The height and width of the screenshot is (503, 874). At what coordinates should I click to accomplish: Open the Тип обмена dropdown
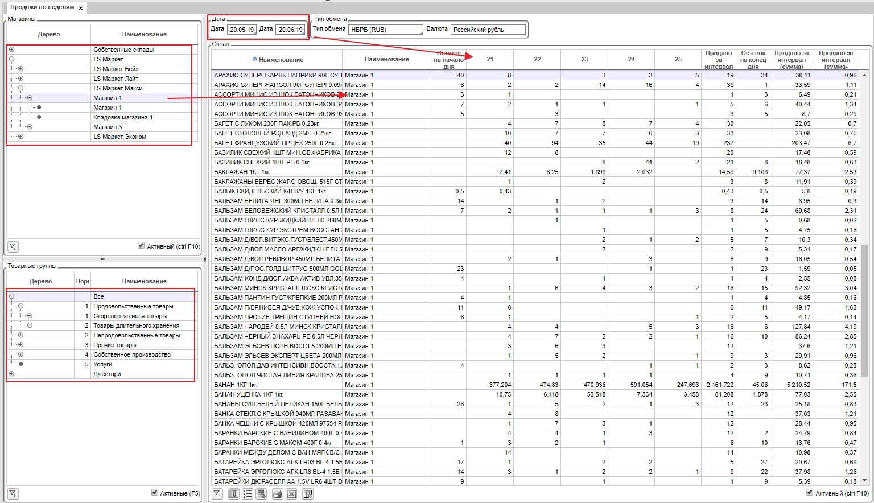tap(385, 30)
